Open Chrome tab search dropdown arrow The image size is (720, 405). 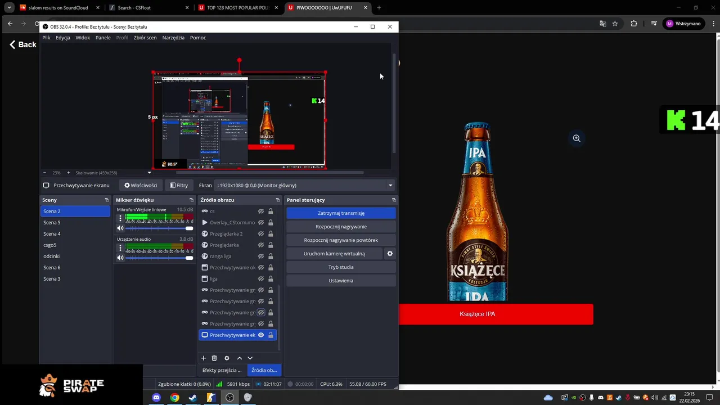(9, 8)
